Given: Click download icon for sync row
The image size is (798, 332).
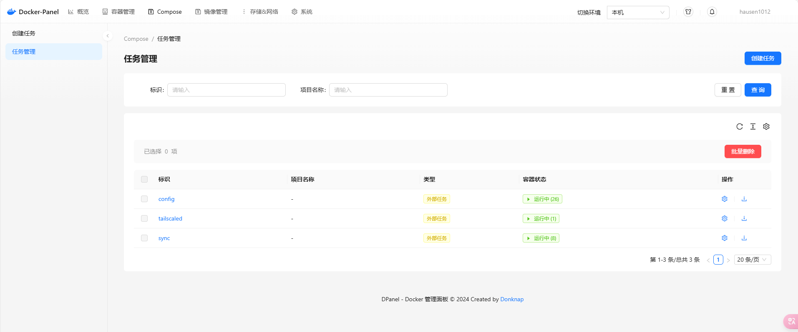Looking at the screenshot, I should click(744, 238).
